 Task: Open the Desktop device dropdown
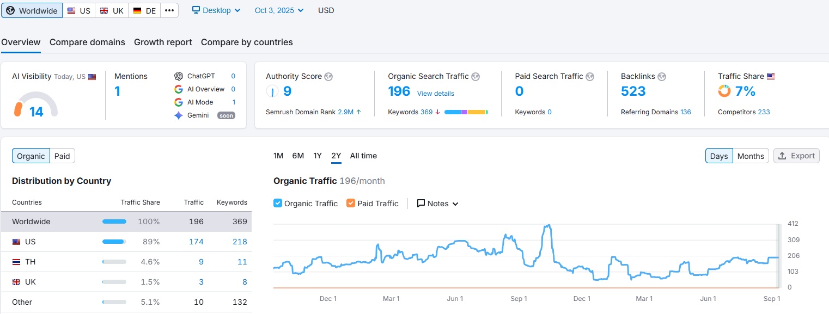click(x=216, y=10)
